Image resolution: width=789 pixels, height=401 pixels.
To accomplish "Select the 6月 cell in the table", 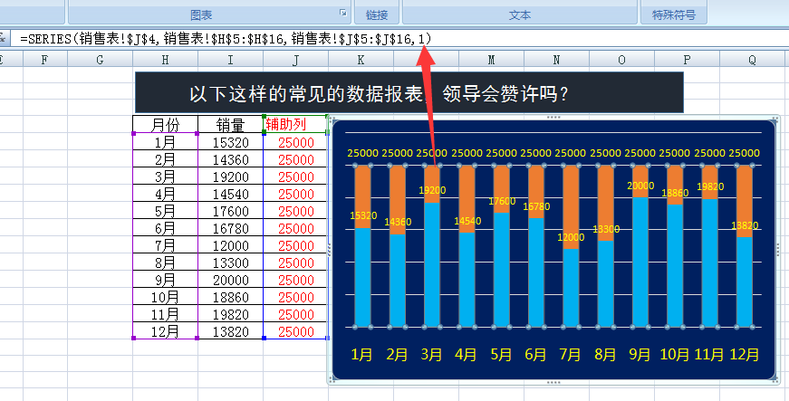I will [x=165, y=229].
